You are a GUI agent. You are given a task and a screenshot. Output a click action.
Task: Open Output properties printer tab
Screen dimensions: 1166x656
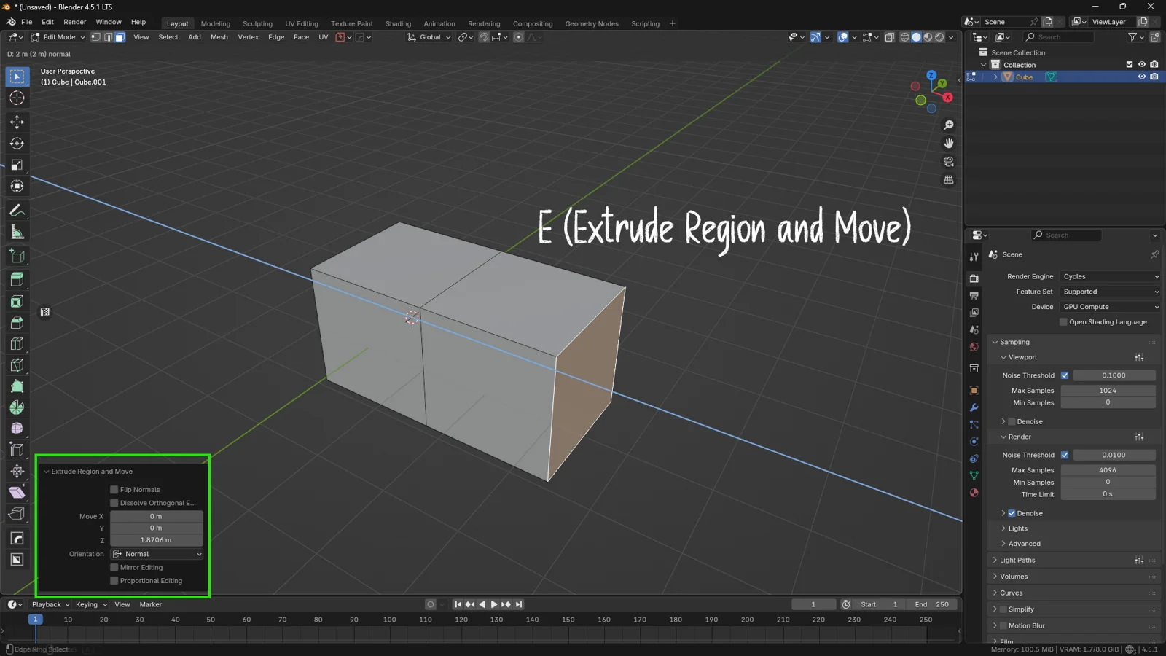pyautogui.click(x=974, y=296)
